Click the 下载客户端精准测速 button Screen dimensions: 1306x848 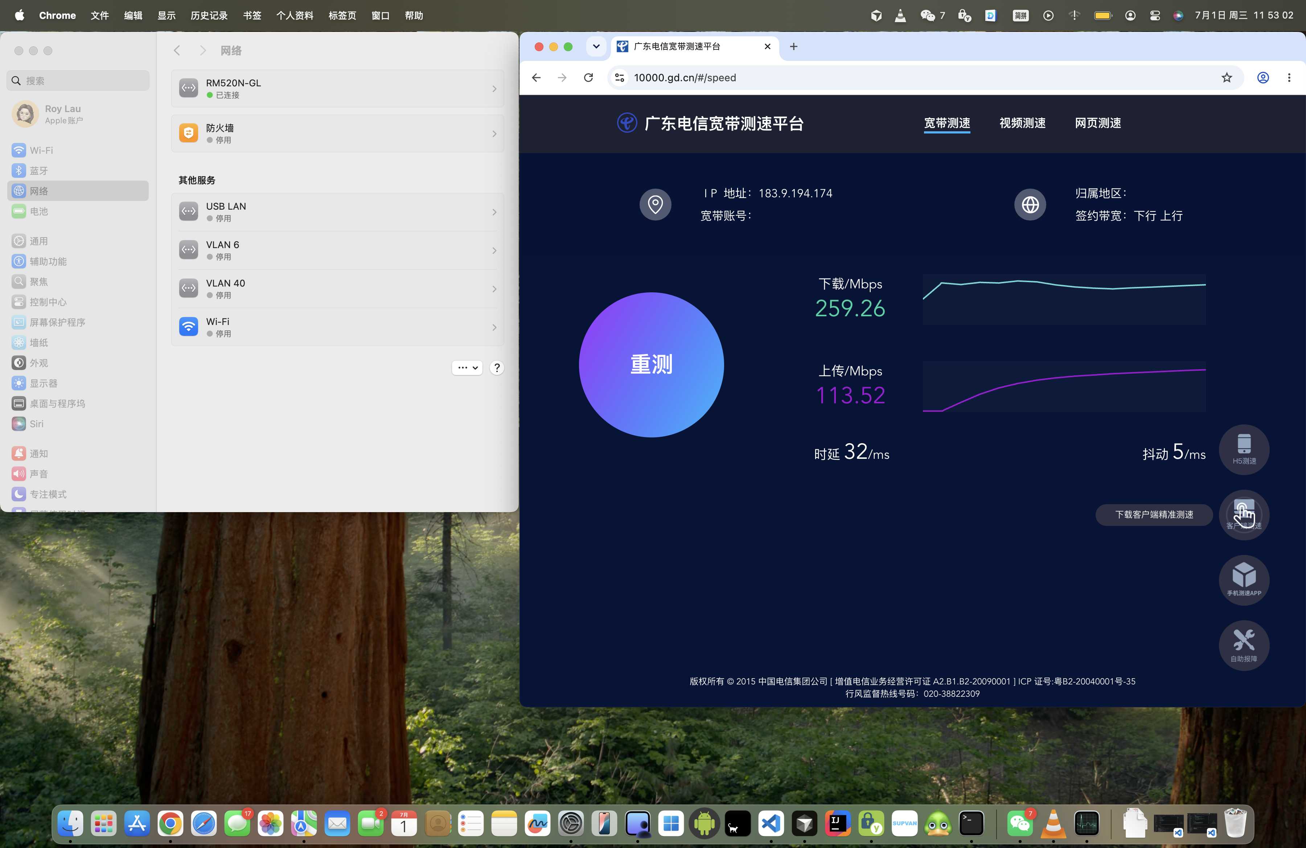1154,515
